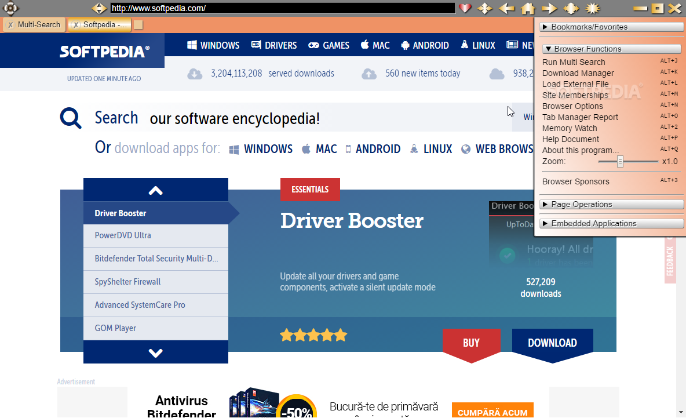
Task: Go back with the left arrow icon
Action: (506, 8)
